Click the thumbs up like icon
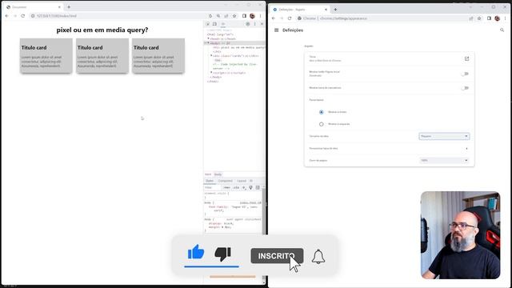The image size is (512, 288). click(196, 253)
